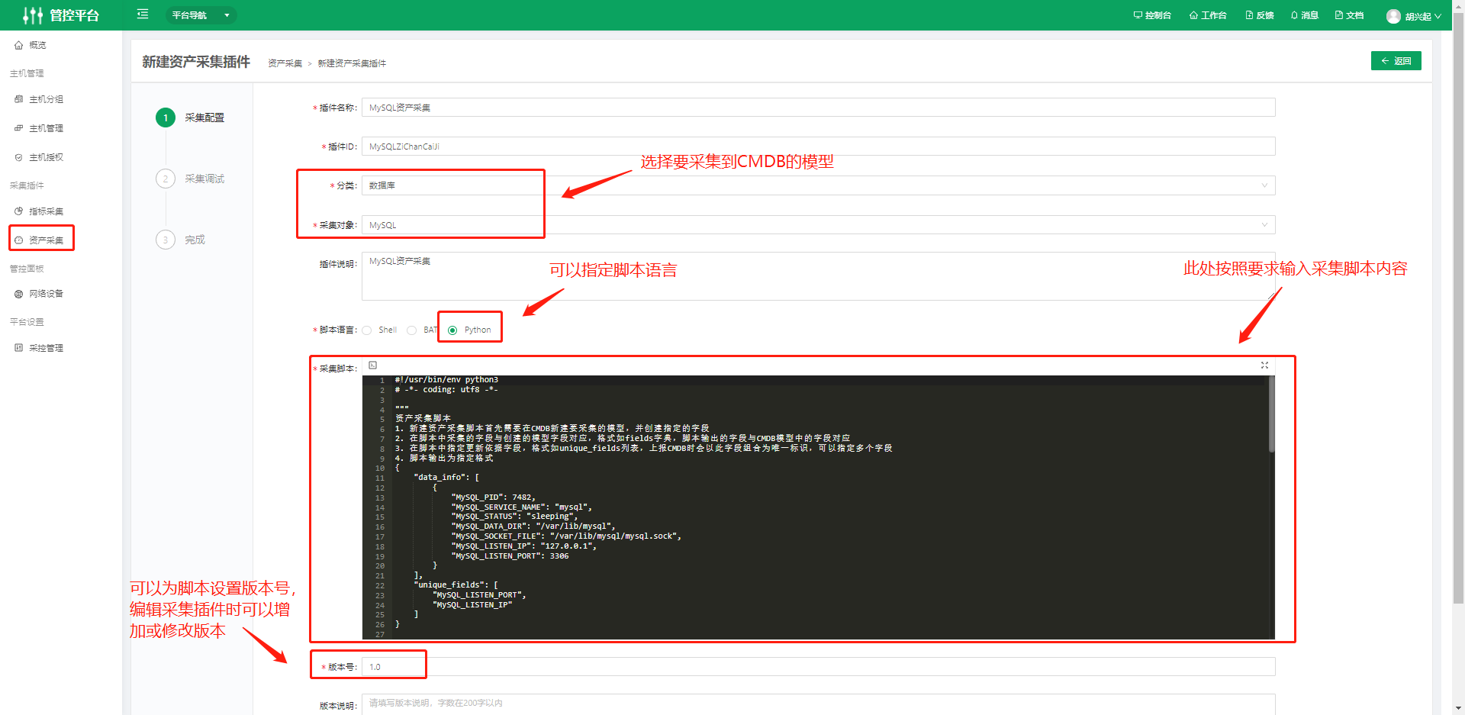This screenshot has height=715, width=1465.
Task: Expand the script editor to fullscreen
Action: pos(1264,366)
